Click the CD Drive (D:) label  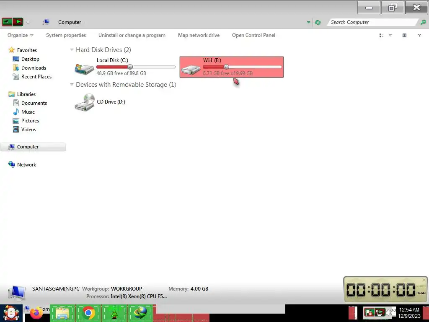[111, 101]
